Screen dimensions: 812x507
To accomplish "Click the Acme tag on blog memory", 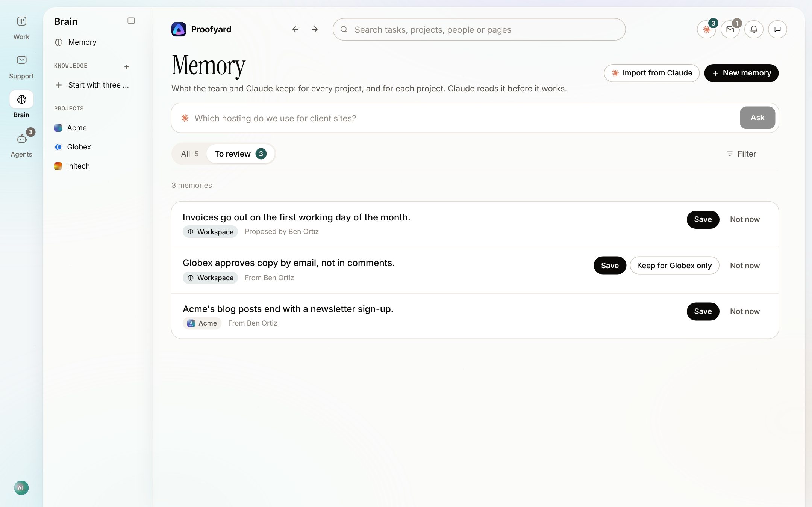I will click(202, 323).
